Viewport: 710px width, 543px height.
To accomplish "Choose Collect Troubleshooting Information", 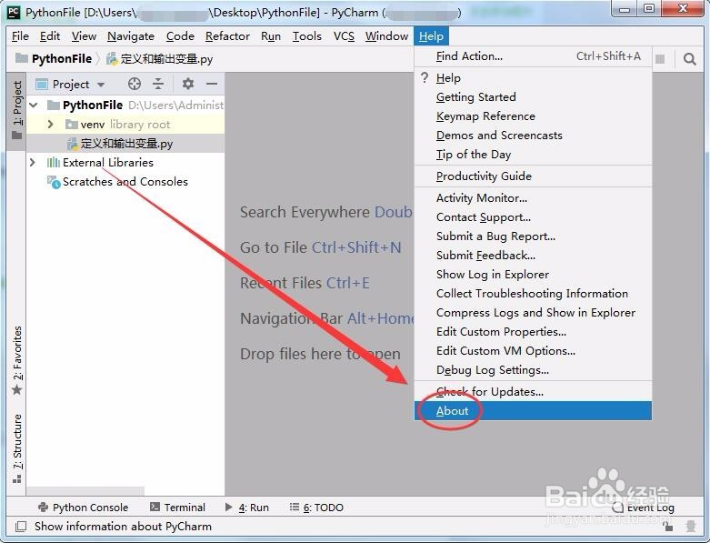I will pyautogui.click(x=533, y=294).
